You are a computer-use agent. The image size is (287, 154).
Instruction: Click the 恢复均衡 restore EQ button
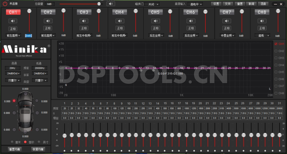38,149
